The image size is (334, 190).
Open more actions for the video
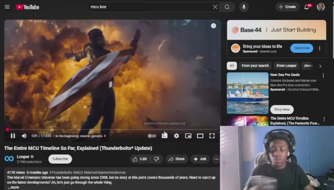pyautogui.click(x=216, y=159)
